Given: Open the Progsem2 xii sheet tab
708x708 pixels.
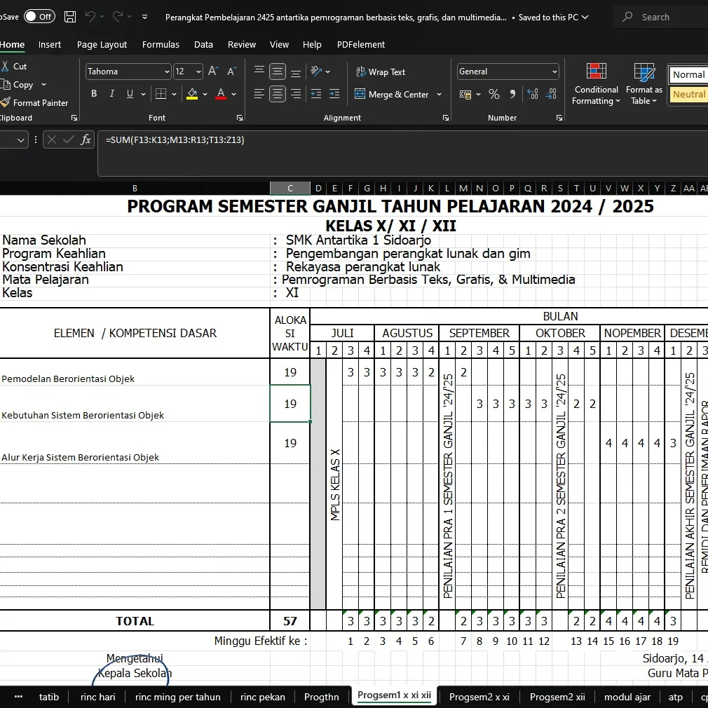Looking at the screenshot, I should (557, 697).
